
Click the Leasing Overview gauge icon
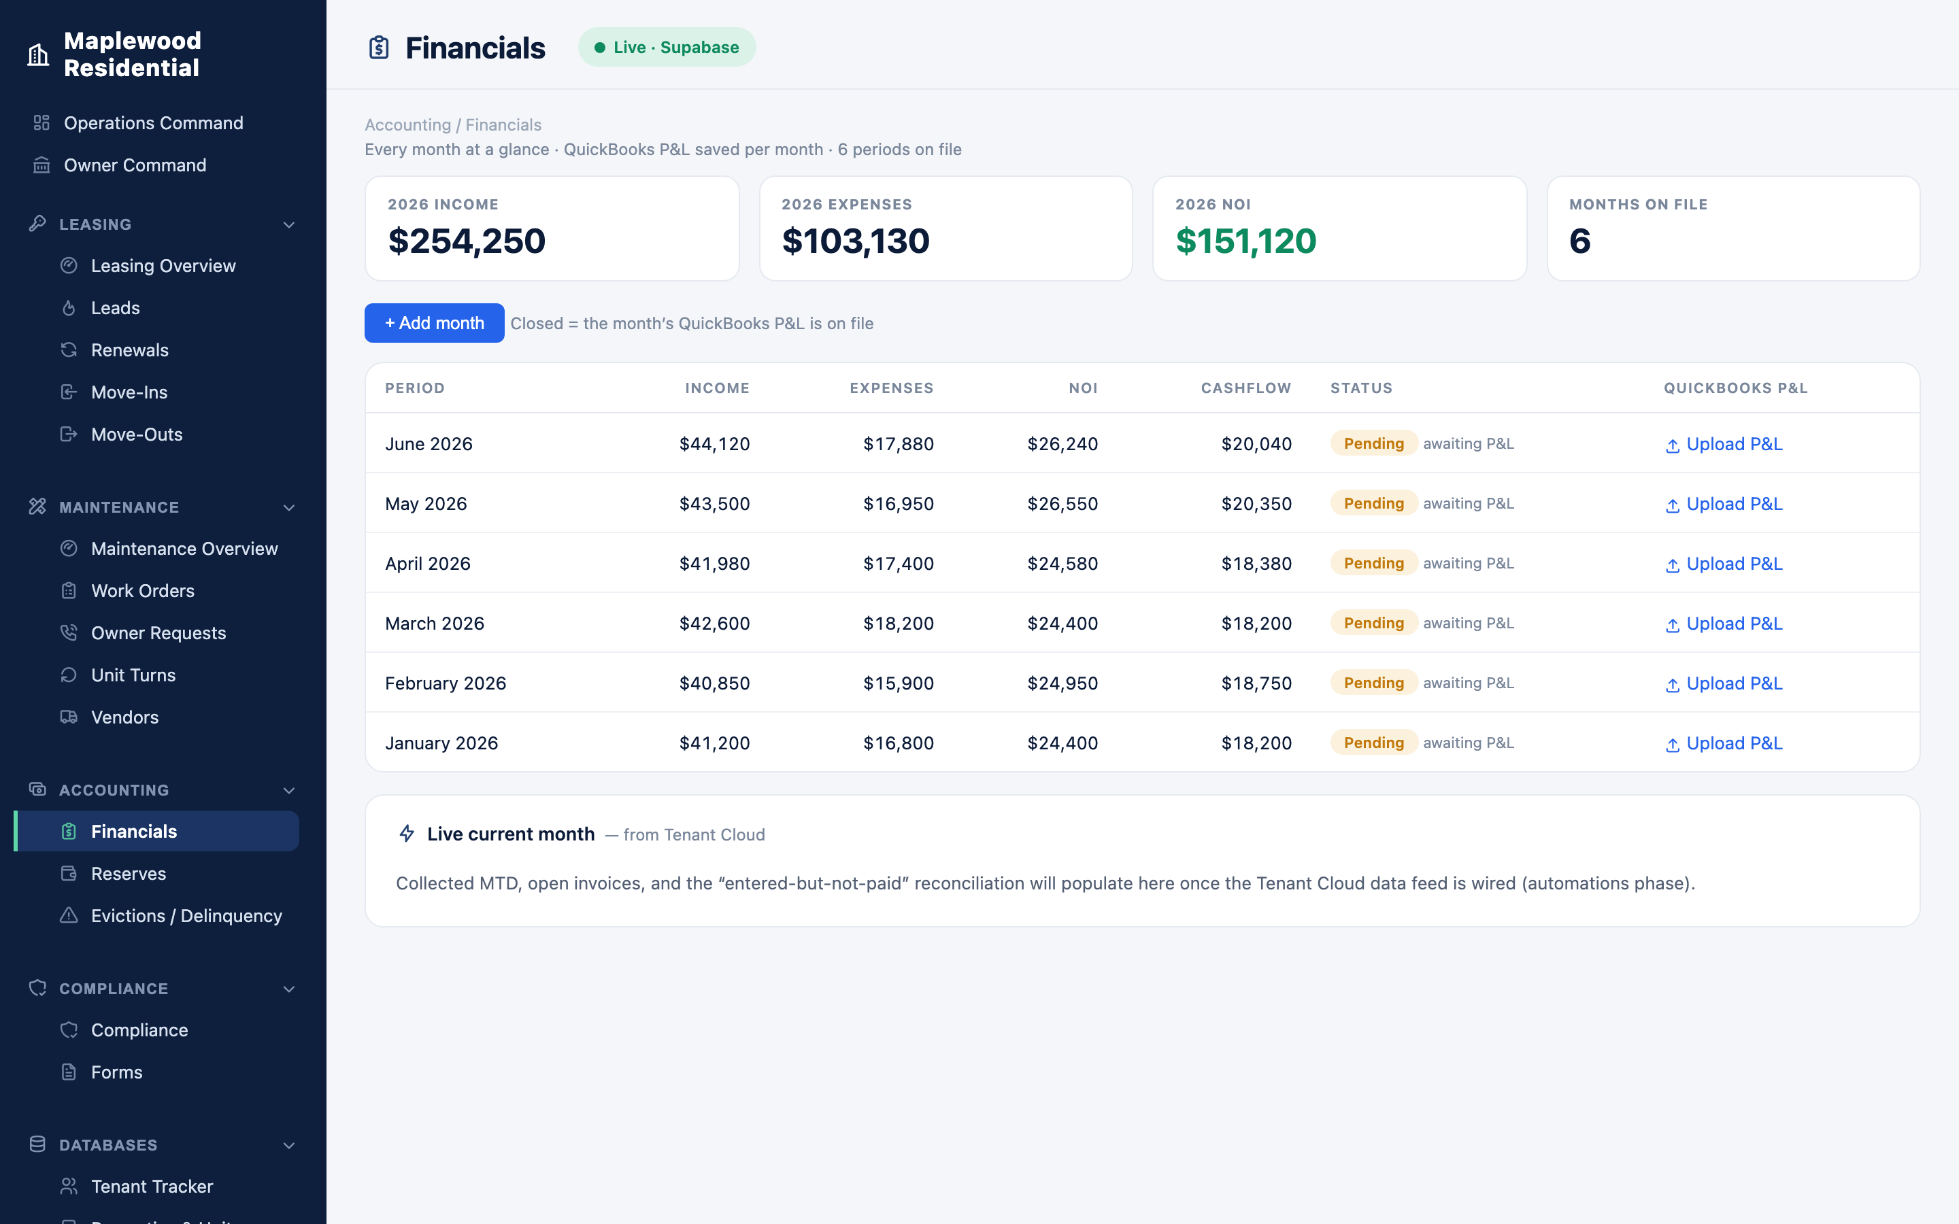[69, 265]
